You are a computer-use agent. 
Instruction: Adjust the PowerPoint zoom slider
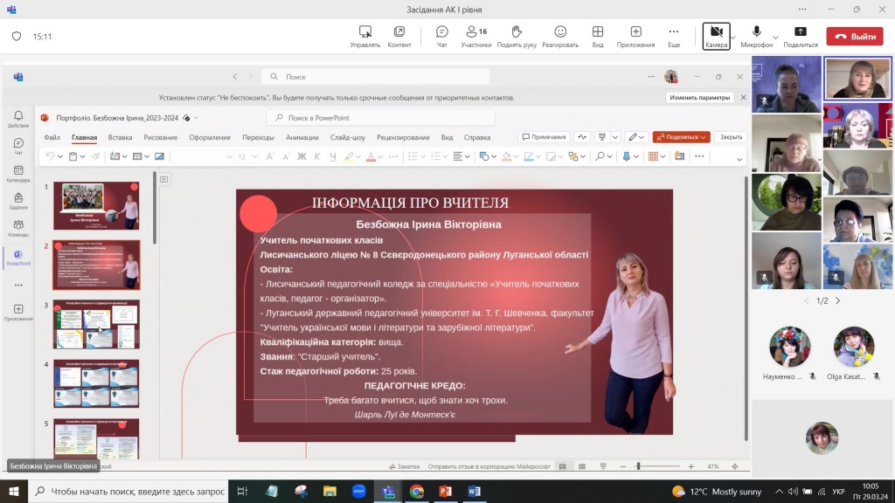point(638,466)
